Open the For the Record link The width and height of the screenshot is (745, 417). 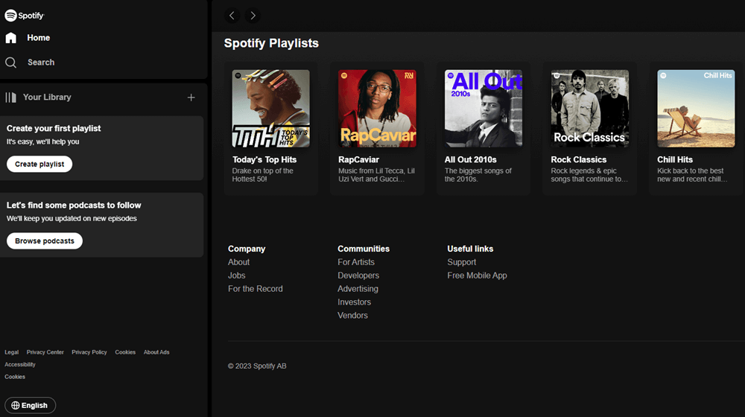[255, 289]
